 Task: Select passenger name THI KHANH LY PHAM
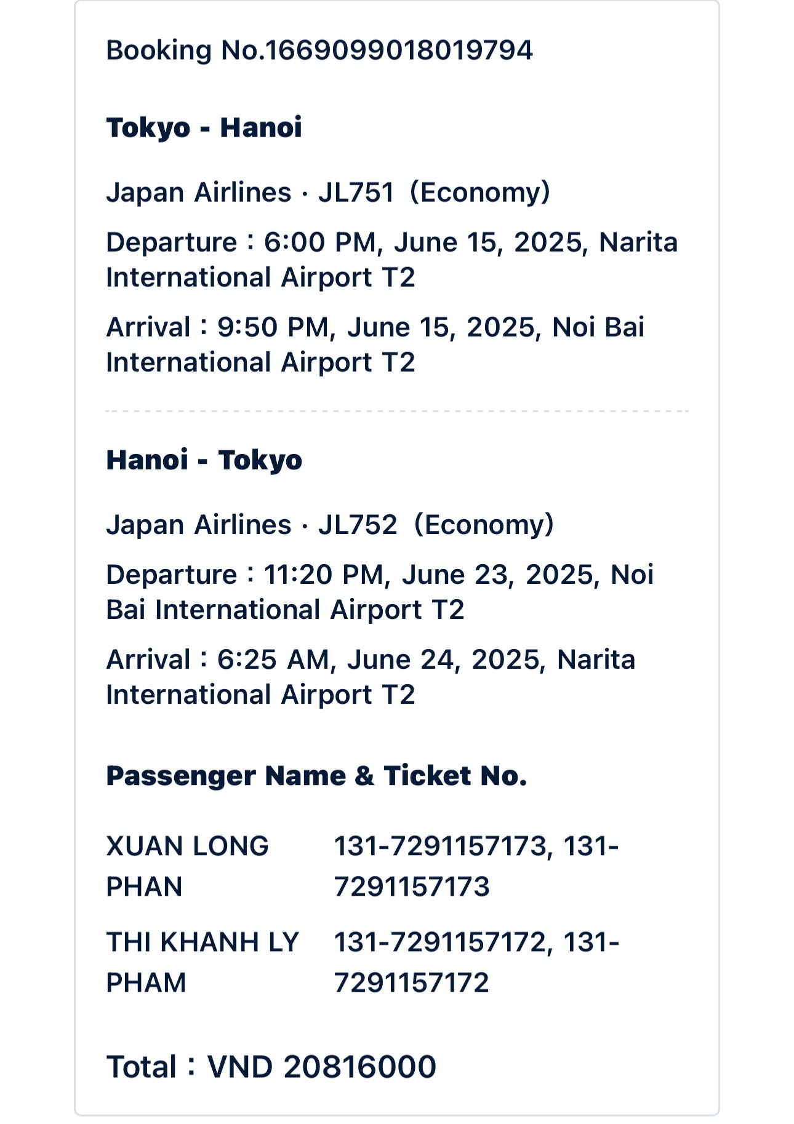click(x=202, y=962)
